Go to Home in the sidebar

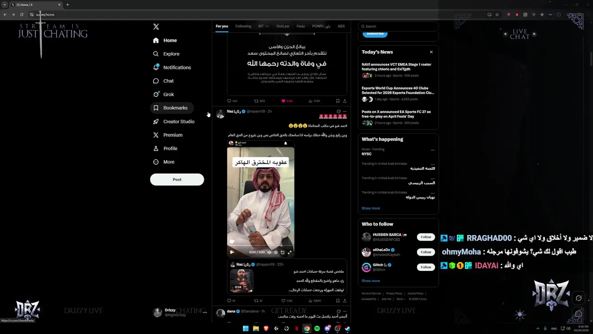pyautogui.click(x=165, y=40)
